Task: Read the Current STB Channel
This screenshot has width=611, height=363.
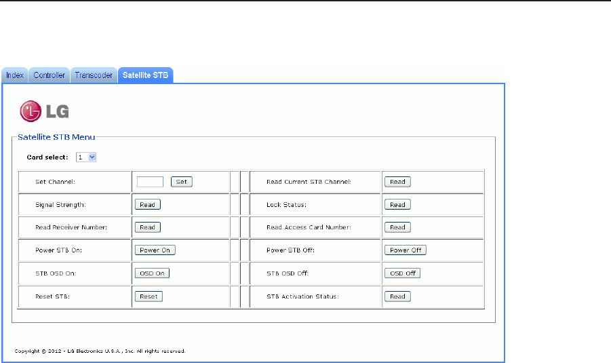Action: 397,182
